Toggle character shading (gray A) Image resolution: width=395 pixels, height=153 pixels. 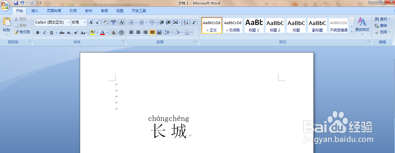coord(113,33)
